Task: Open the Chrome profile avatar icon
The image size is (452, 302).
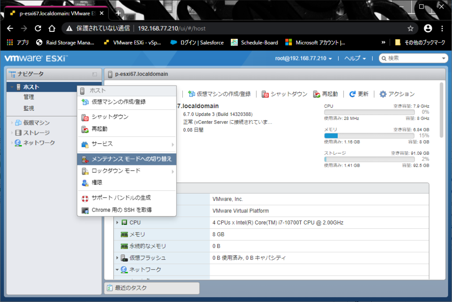Action: pyautogui.click(x=428, y=28)
